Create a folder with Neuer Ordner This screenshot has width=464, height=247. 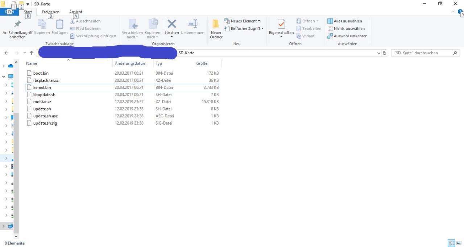click(x=216, y=25)
